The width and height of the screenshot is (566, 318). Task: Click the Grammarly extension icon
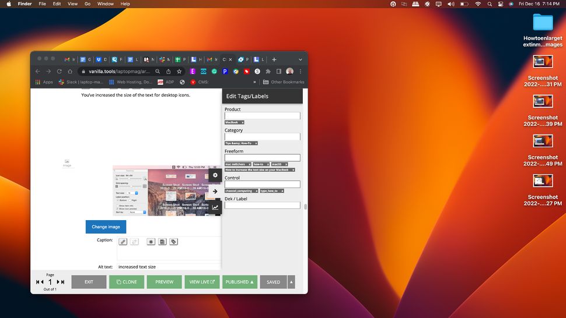(x=214, y=71)
